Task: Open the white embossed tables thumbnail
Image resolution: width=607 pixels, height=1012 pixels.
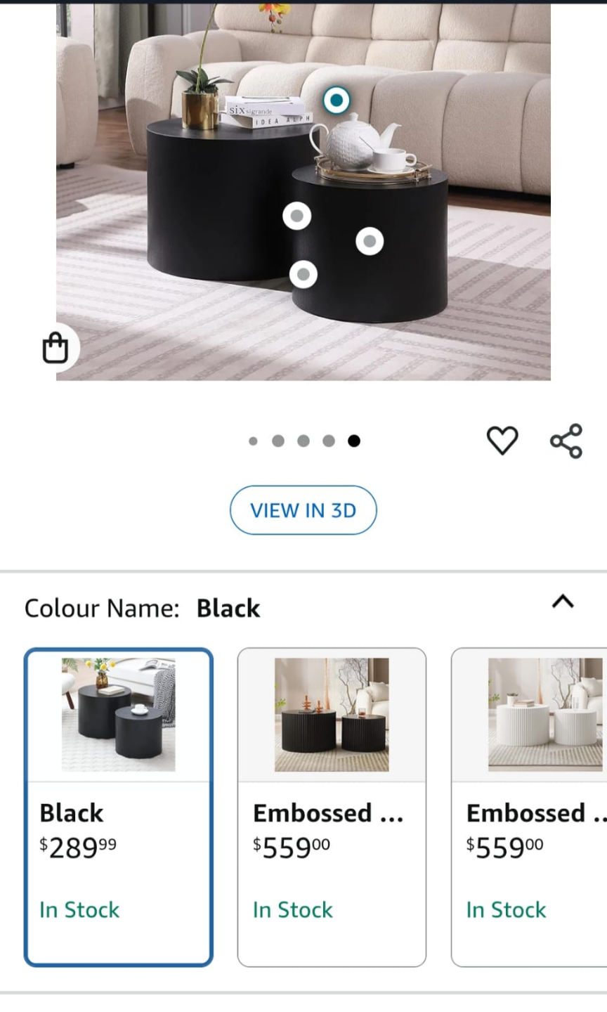Action: click(x=546, y=715)
